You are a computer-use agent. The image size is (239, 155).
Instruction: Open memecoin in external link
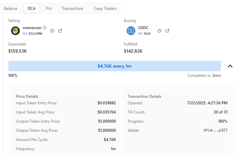(60, 31)
